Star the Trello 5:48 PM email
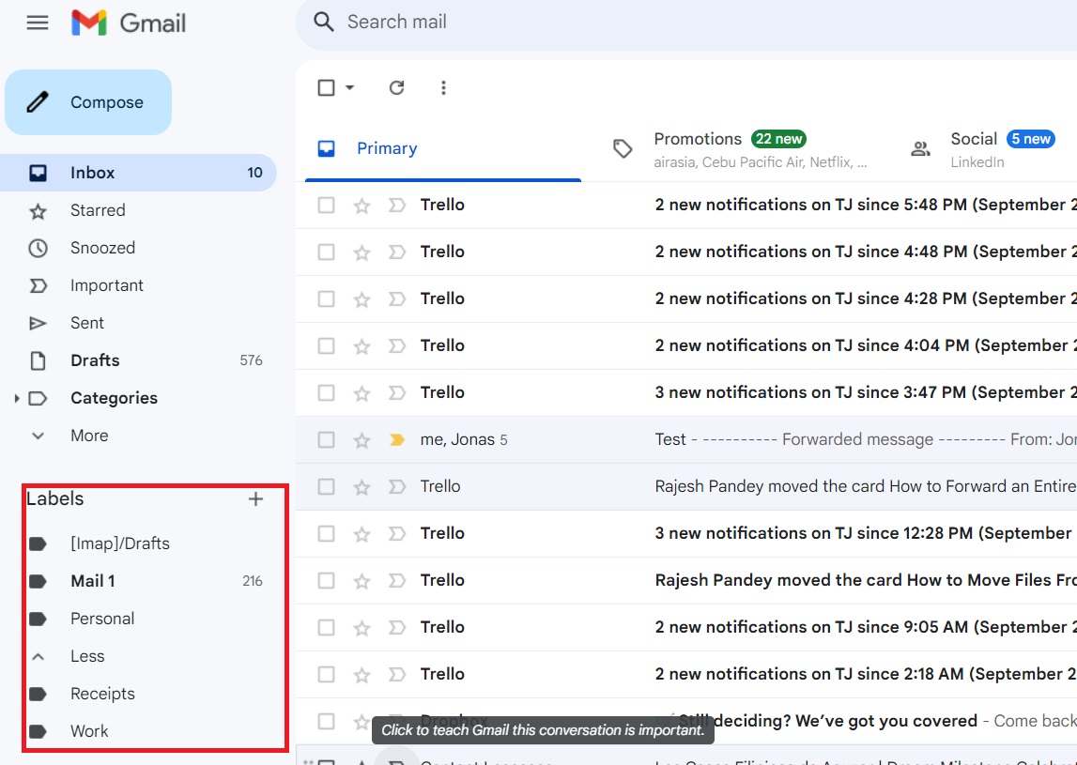The width and height of the screenshot is (1077, 765). (x=362, y=206)
